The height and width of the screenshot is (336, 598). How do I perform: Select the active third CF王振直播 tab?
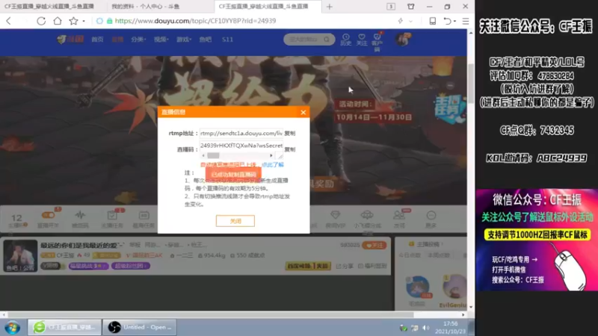pos(267,7)
